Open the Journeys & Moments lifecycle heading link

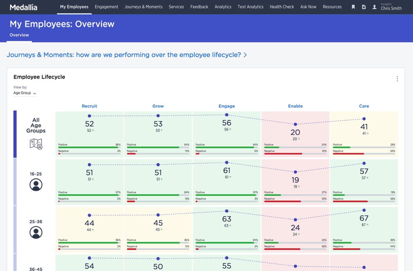coord(126,55)
